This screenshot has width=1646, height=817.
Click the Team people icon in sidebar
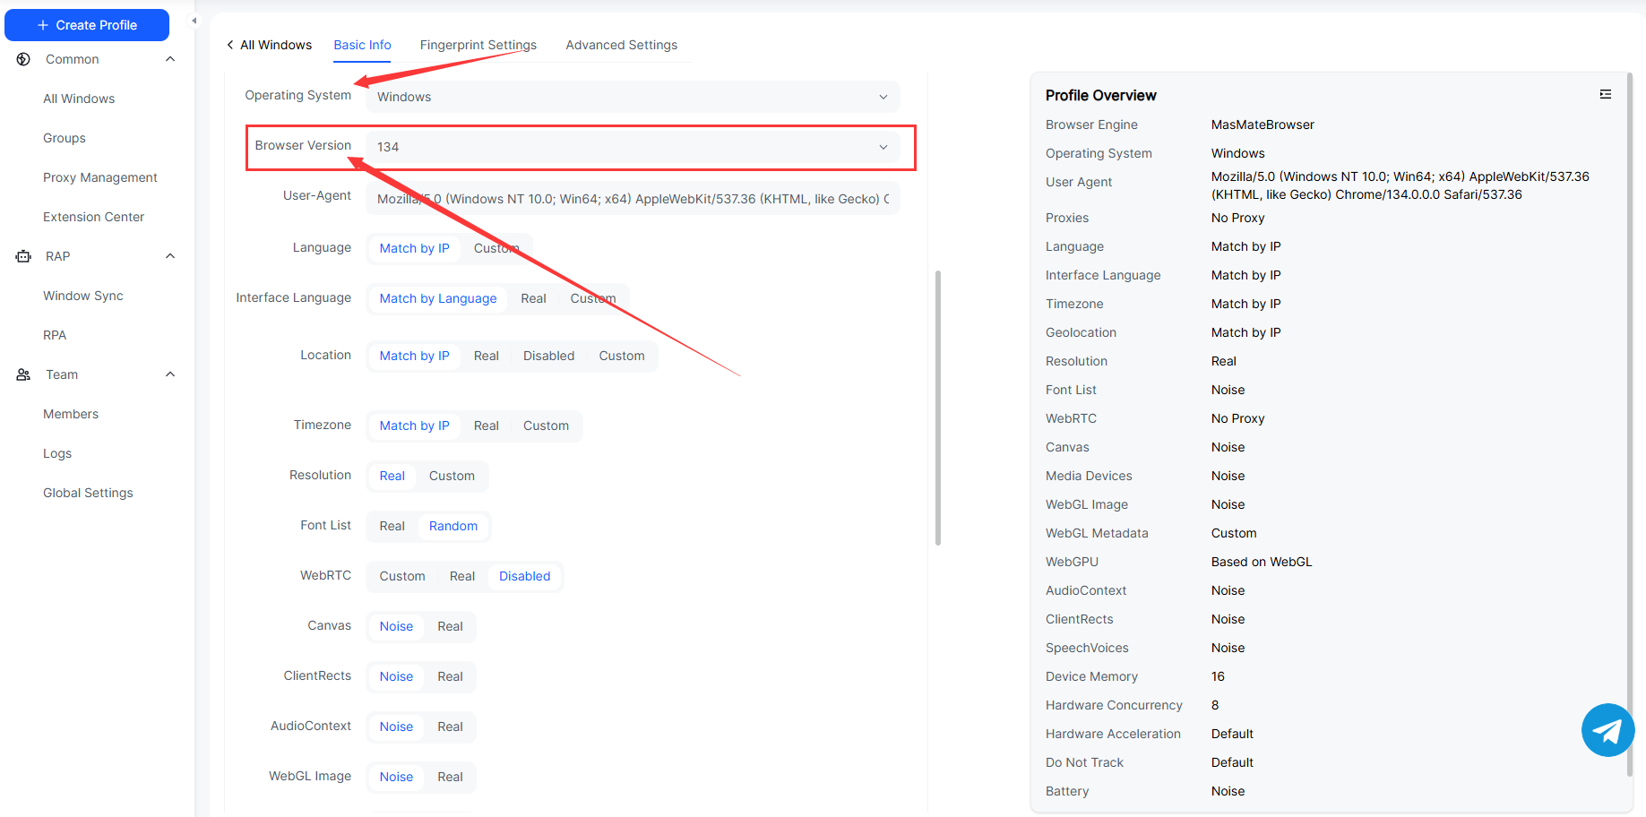point(24,374)
